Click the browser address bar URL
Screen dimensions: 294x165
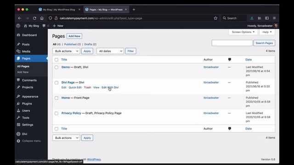click(101, 18)
